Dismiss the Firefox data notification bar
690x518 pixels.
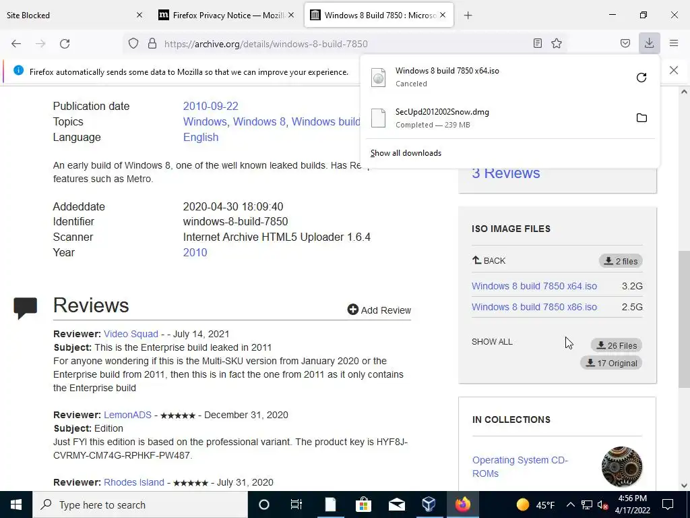(674, 70)
